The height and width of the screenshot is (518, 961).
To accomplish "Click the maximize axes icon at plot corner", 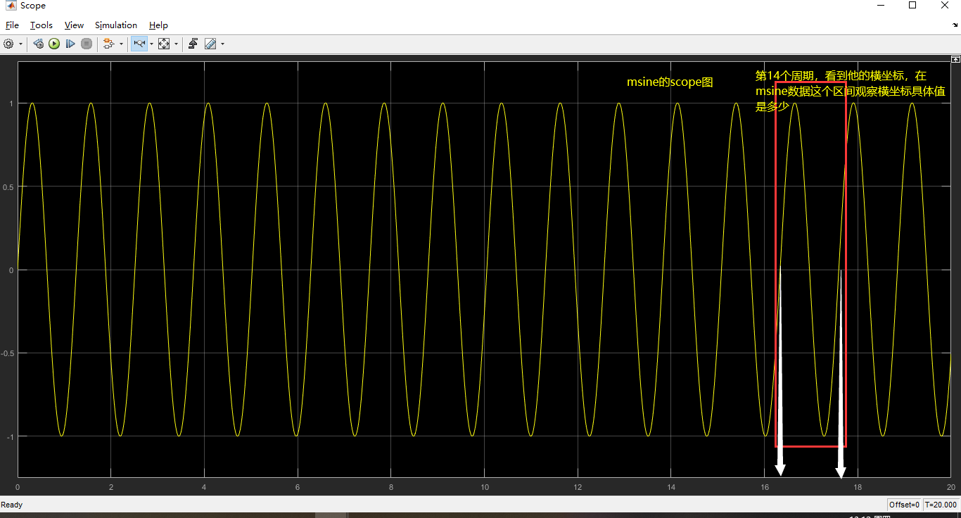I will click(x=955, y=59).
